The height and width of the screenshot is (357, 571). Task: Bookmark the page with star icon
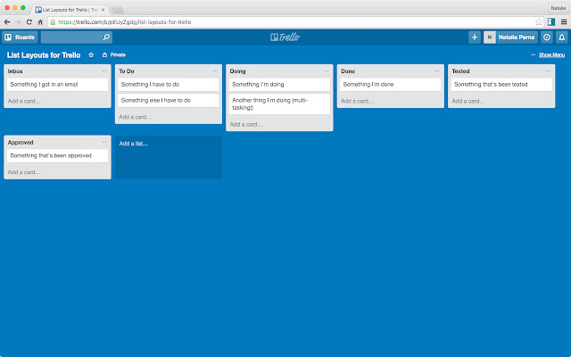coord(539,22)
